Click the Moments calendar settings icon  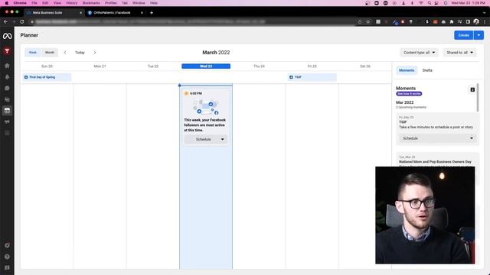pos(472,90)
